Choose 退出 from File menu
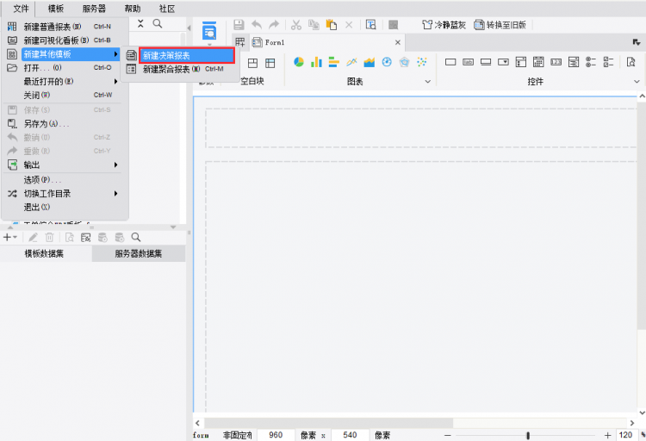The height and width of the screenshot is (441, 646). (62, 207)
